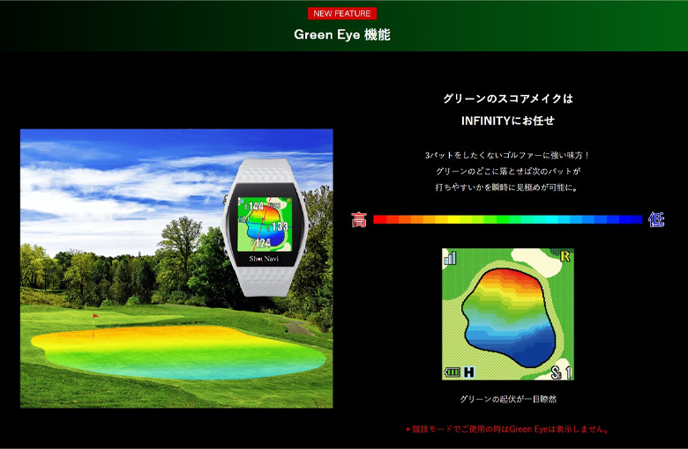
Task: Click the Shot Navi logo on watch
Action: (x=264, y=259)
